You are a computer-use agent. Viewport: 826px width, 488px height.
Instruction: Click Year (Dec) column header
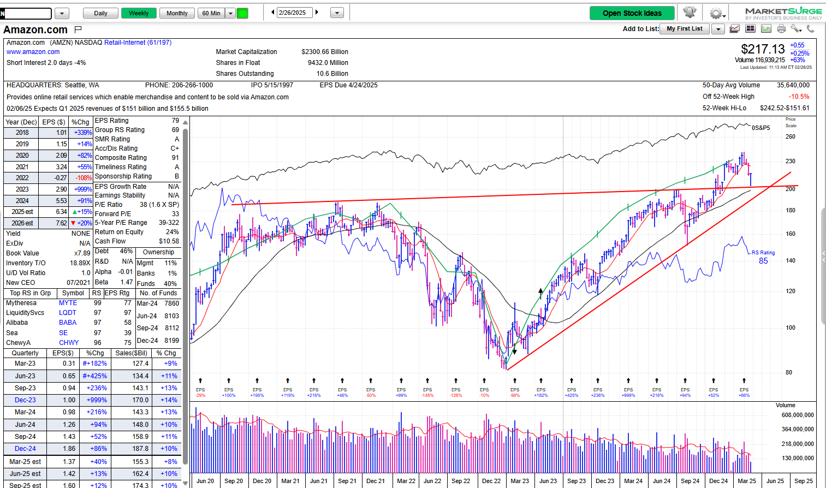pyautogui.click(x=21, y=122)
